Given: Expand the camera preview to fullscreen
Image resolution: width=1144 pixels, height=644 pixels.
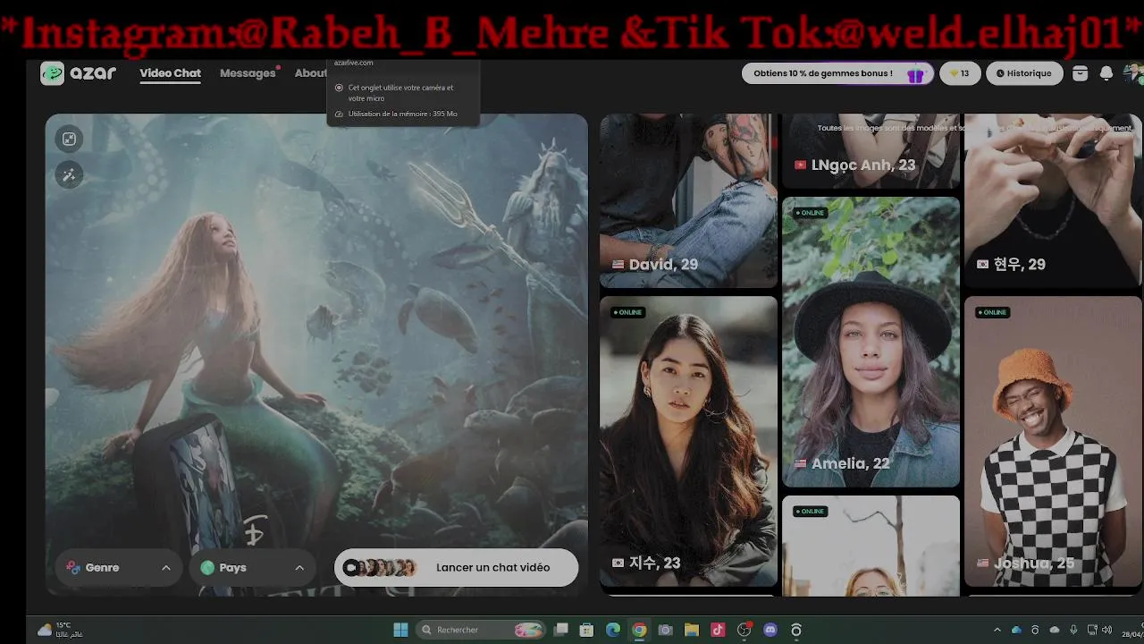Looking at the screenshot, I should click(69, 139).
